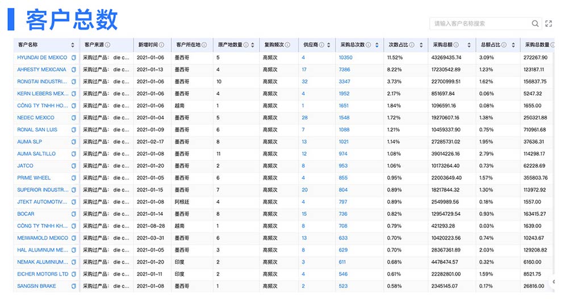
Task: Select amount cell 710961.68
Action: (x=534, y=130)
